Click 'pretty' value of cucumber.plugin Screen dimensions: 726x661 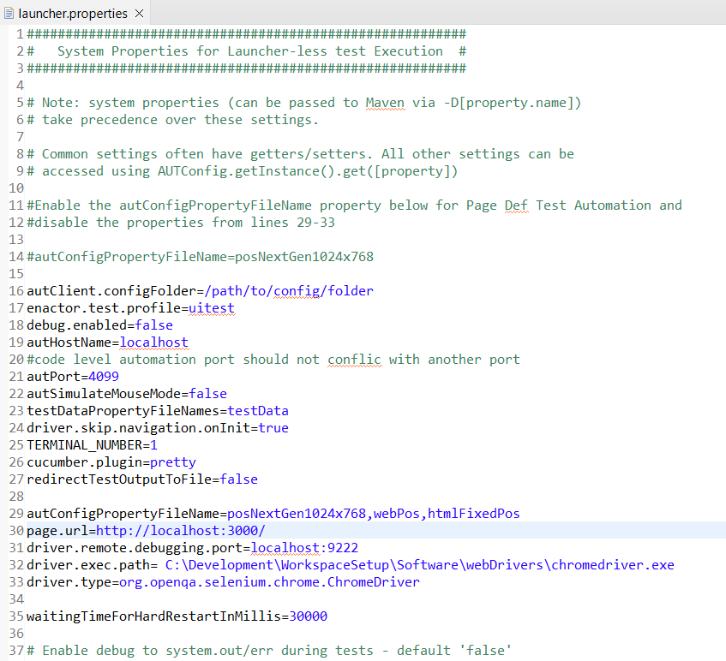pos(173,462)
